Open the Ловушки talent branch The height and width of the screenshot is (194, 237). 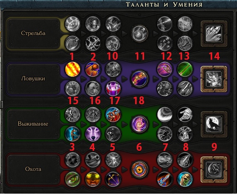click(x=33, y=79)
